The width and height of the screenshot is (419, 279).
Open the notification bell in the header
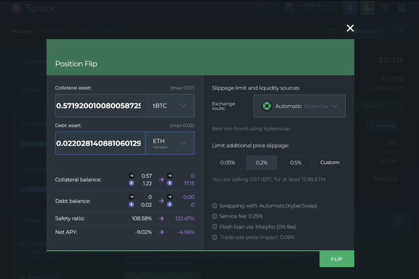(x=367, y=8)
